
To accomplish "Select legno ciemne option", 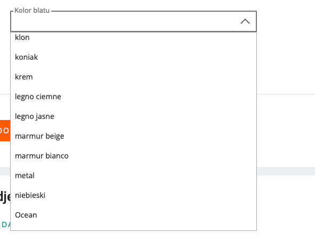I will coord(133,97).
